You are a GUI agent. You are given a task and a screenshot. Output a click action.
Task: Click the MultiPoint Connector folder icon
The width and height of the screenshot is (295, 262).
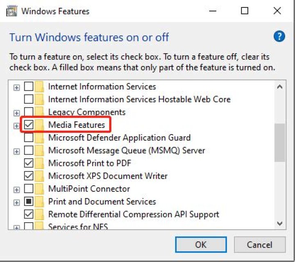click(40, 189)
